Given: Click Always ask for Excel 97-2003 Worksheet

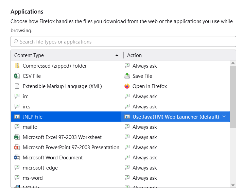Looking at the screenshot, I should tap(144, 137).
